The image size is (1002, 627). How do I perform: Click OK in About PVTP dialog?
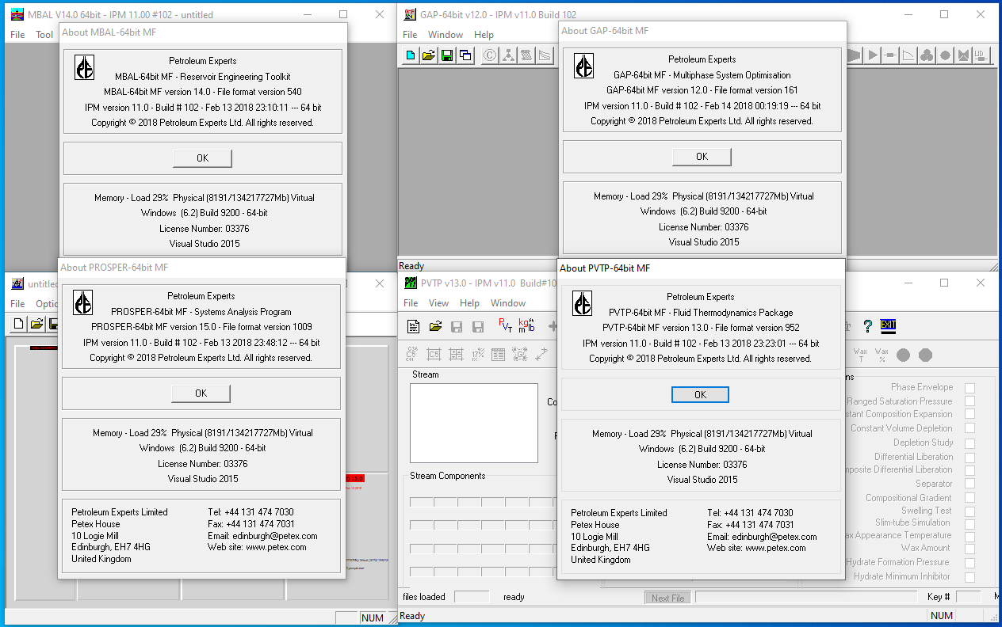700,394
